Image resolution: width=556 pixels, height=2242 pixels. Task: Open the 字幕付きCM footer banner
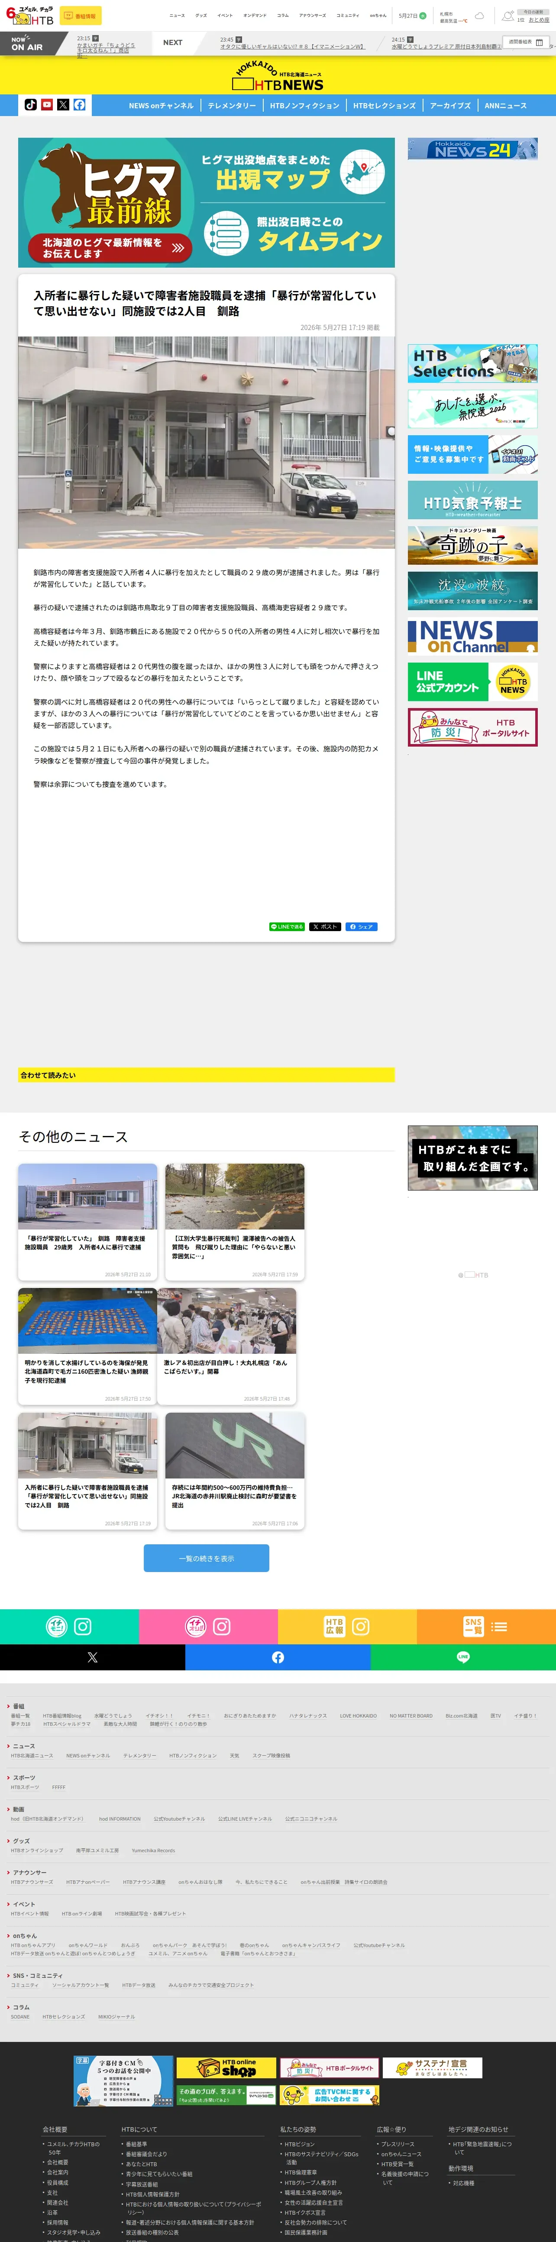click(x=123, y=2081)
